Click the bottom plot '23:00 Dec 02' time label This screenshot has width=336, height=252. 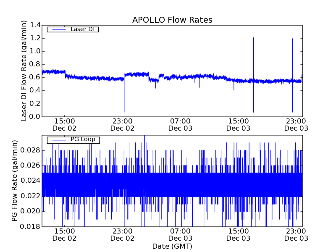point(122,235)
